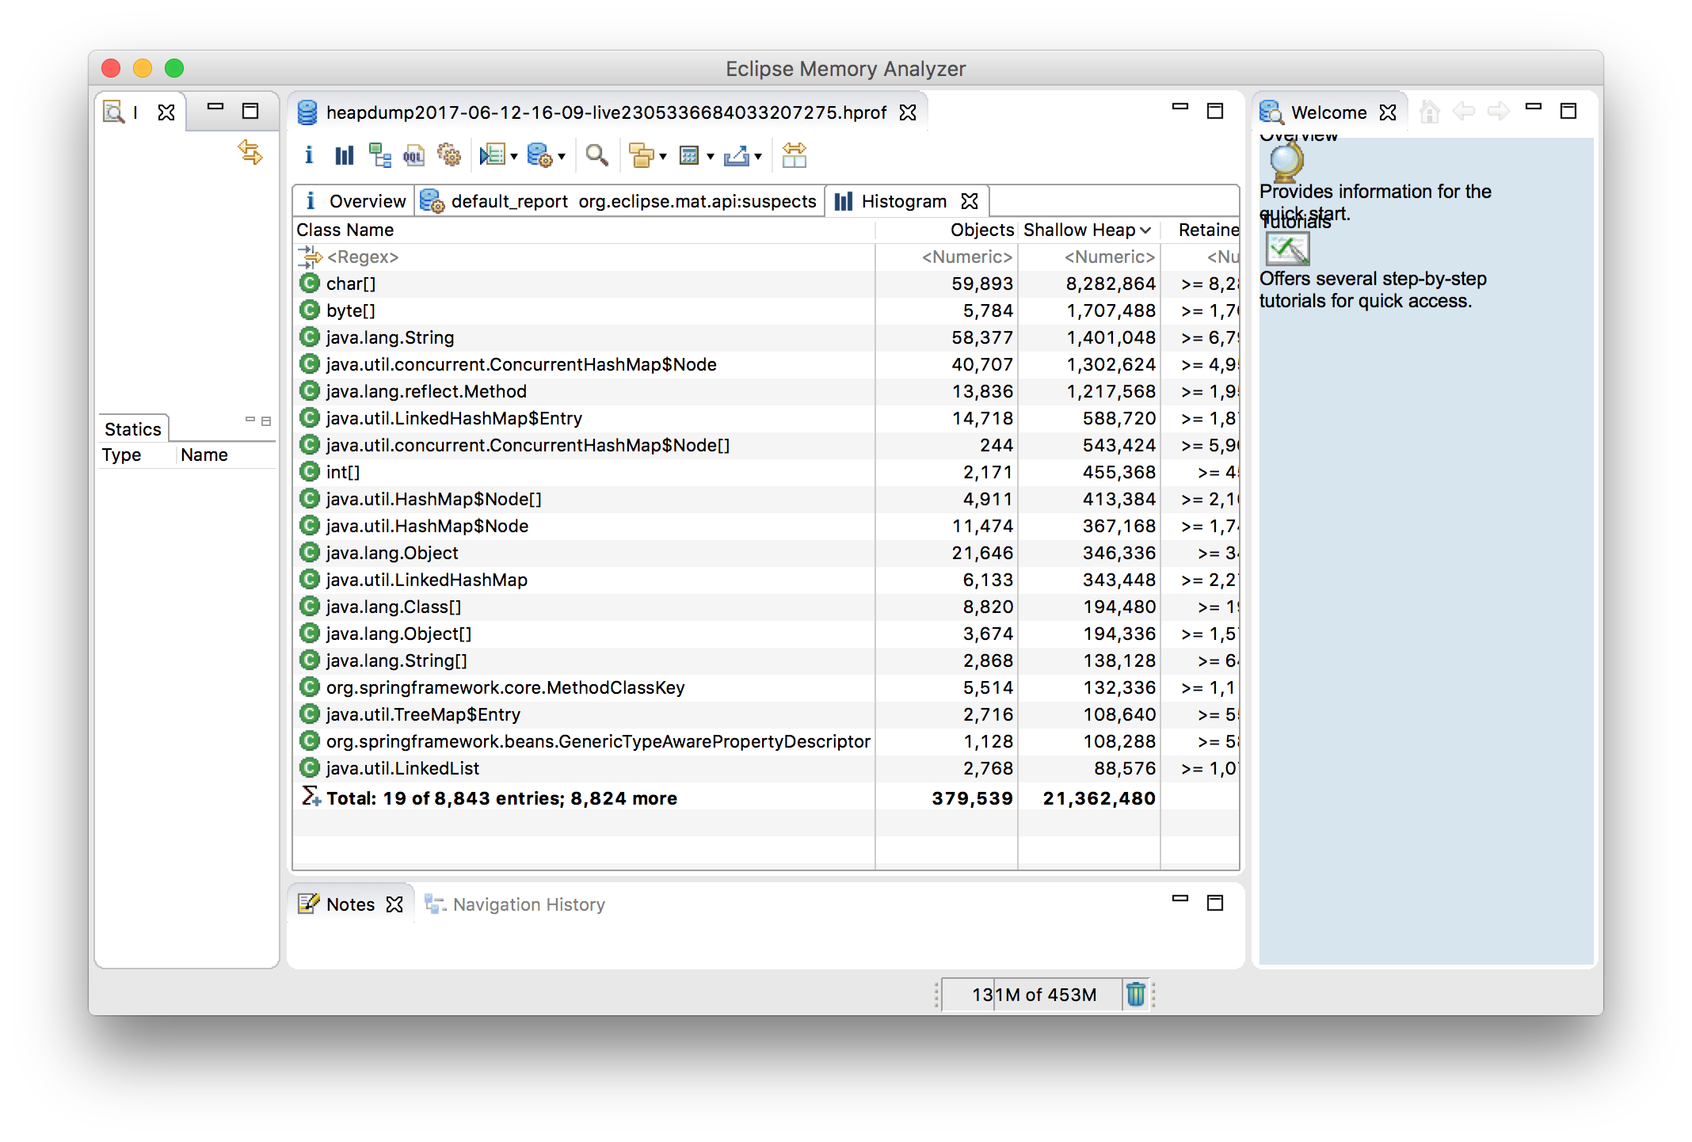Image resolution: width=1692 pixels, height=1142 pixels.
Task: Run garbage collector trash can icon
Action: pos(1135,994)
